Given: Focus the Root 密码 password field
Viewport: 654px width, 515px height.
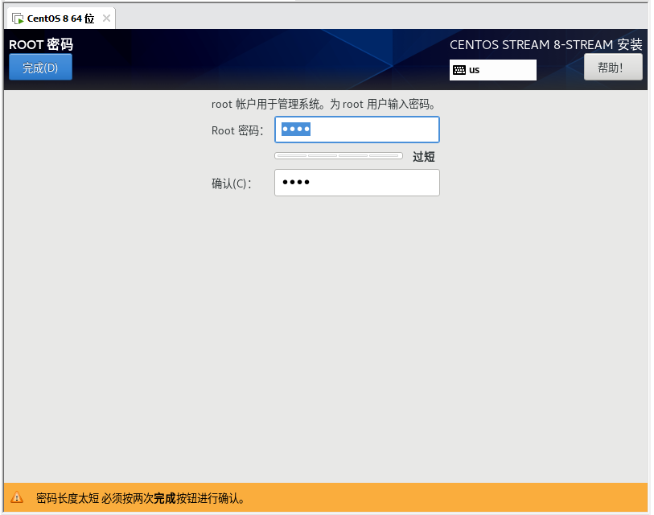Looking at the screenshot, I should point(356,130).
